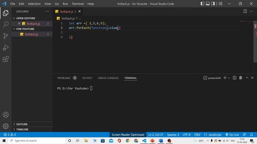Click the Windows taskbar search box
The width and height of the screenshot is (257, 144).
click(x=37, y=140)
